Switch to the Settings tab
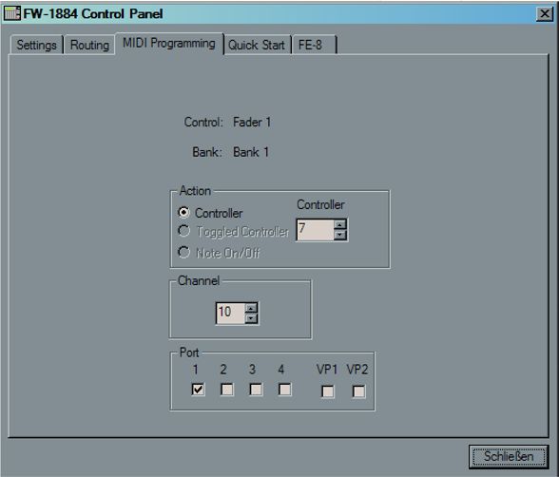This screenshot has width=559, height=477. [36, 45]
